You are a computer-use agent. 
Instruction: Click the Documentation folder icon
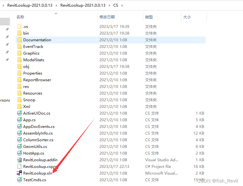coord(19,40)
